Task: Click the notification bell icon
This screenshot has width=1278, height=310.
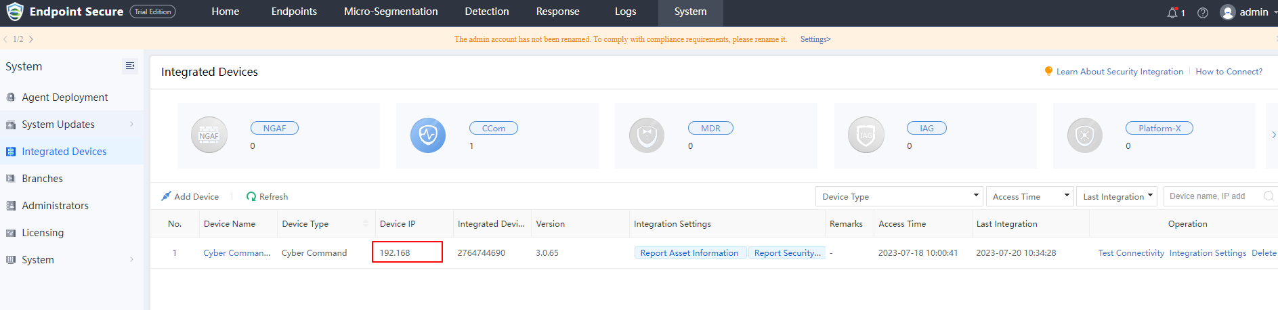Action: tap(1172, 13)
